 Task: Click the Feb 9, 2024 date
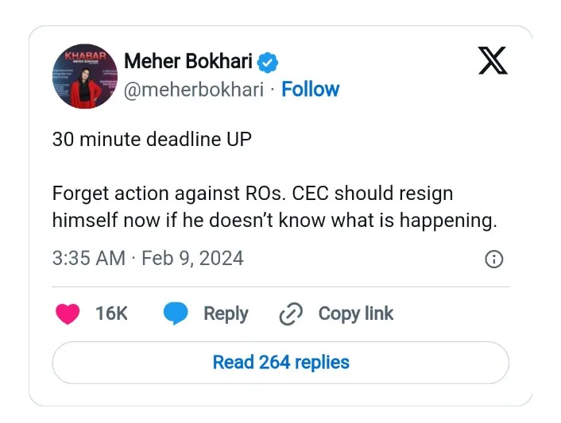[x=192, y=258]
